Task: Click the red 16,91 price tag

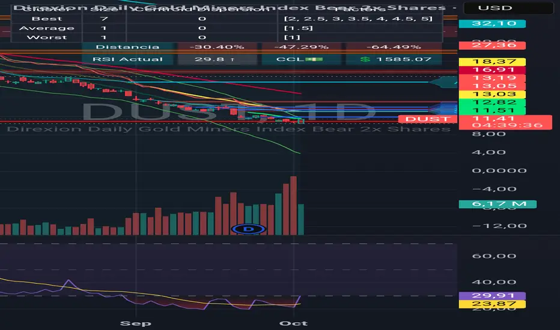Action: pos(479,70)
